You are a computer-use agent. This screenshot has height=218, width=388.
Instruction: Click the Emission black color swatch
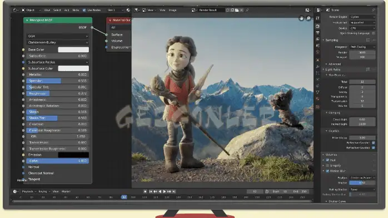coord(73,155)
